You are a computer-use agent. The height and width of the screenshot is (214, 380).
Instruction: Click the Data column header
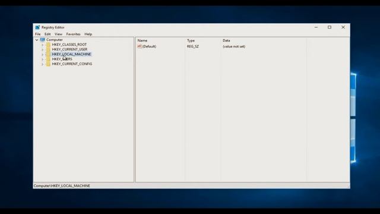[x=226, y=40]
